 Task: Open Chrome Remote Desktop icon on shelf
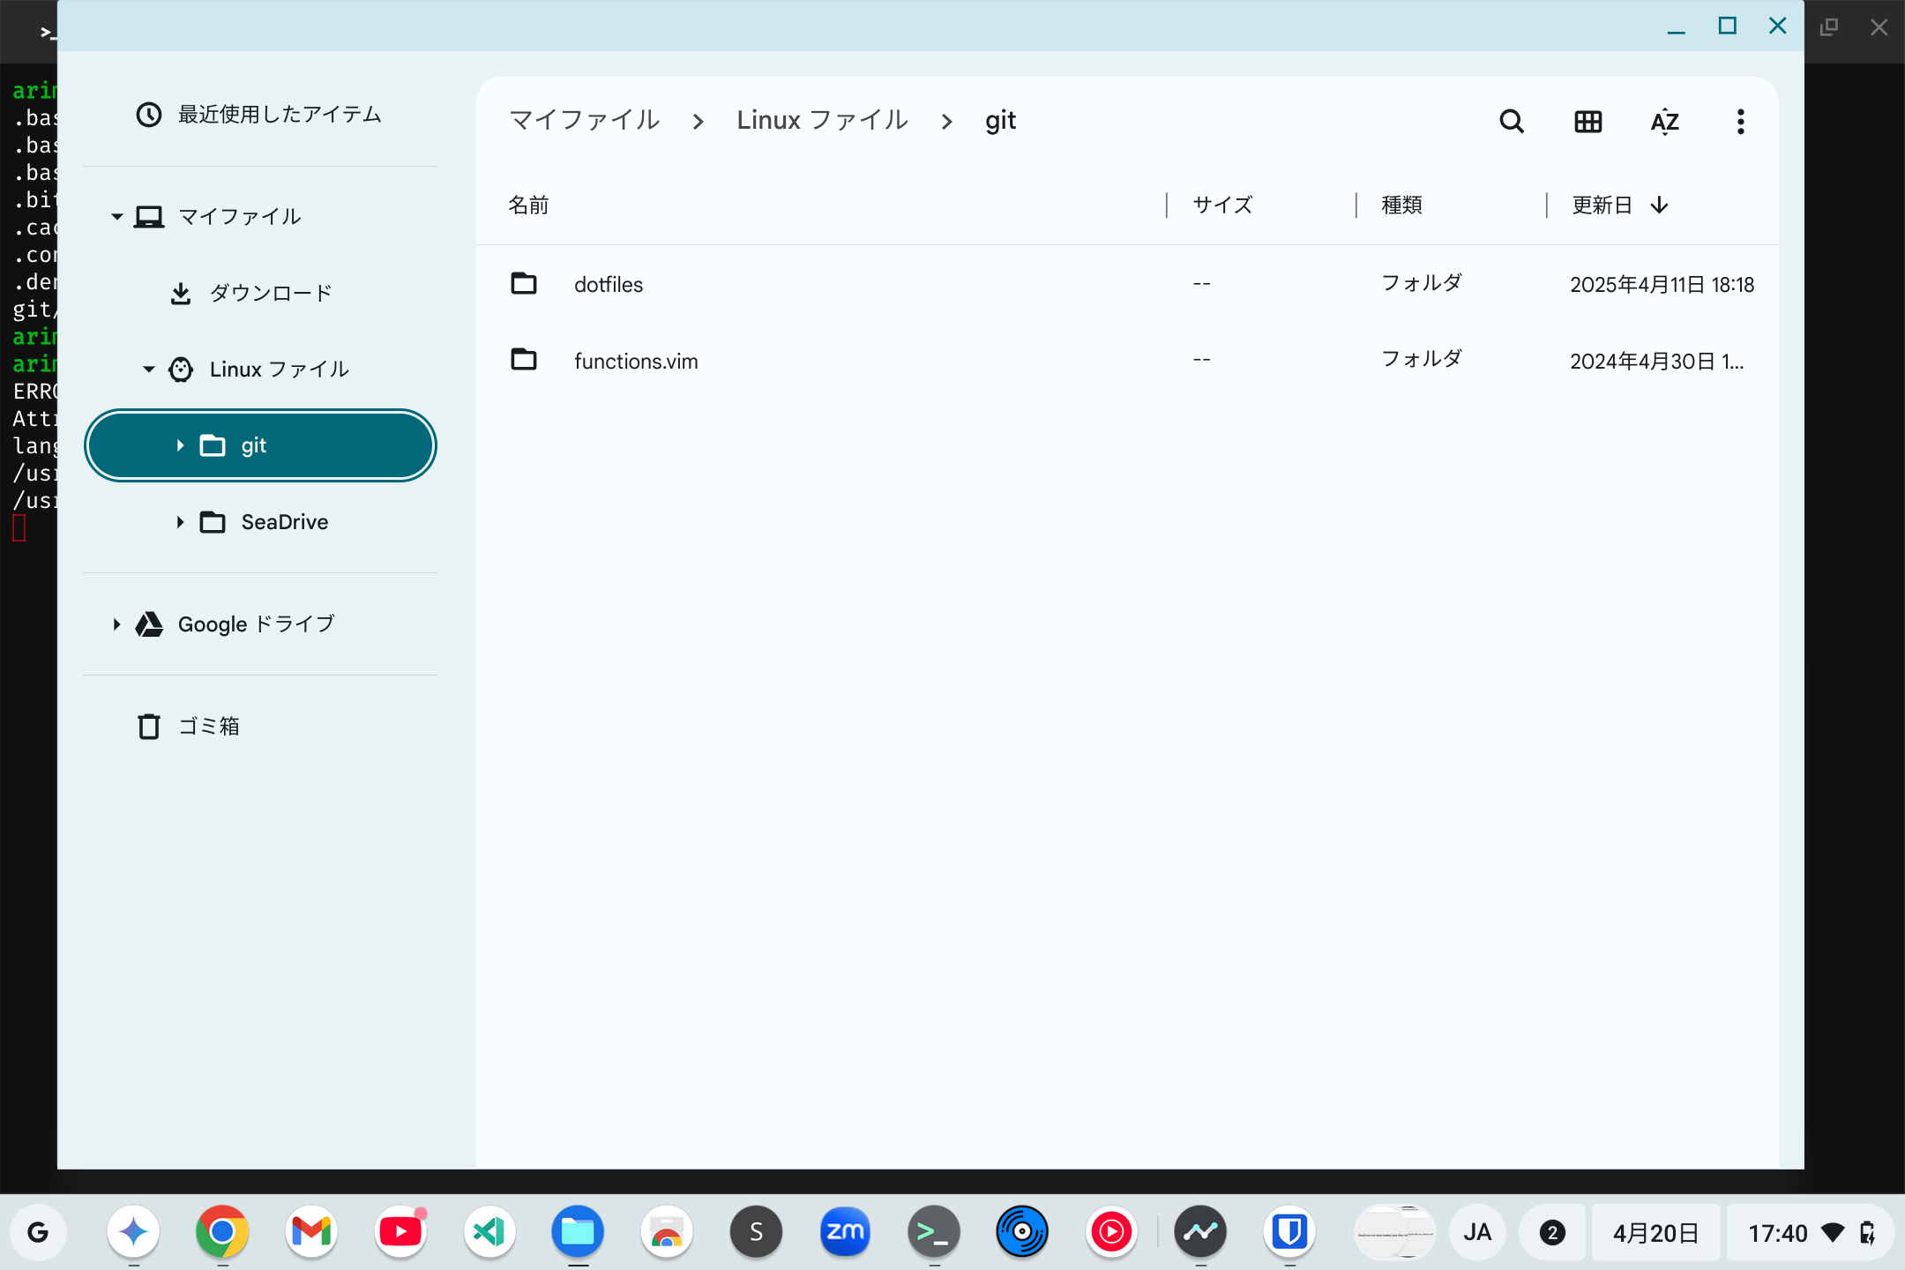[667, 1232]
